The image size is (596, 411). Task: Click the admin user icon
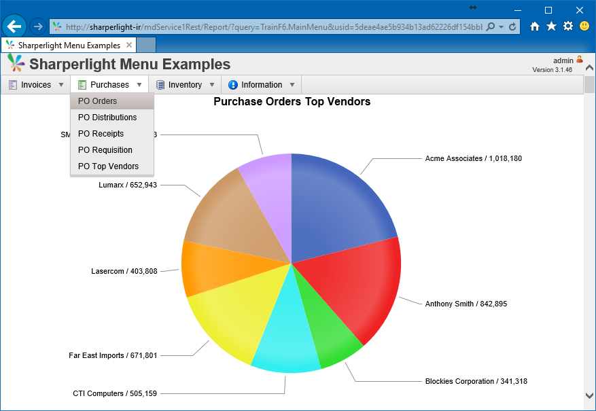580,59
